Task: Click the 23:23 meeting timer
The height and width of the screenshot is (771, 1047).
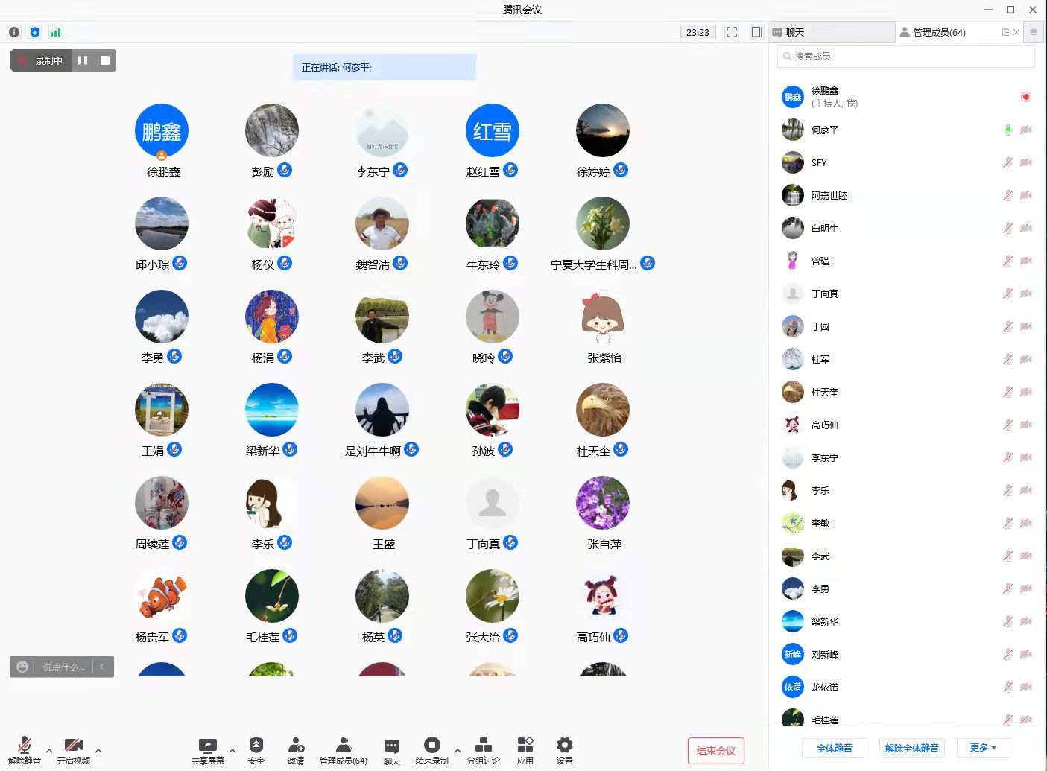Action: tap(698, 32)
